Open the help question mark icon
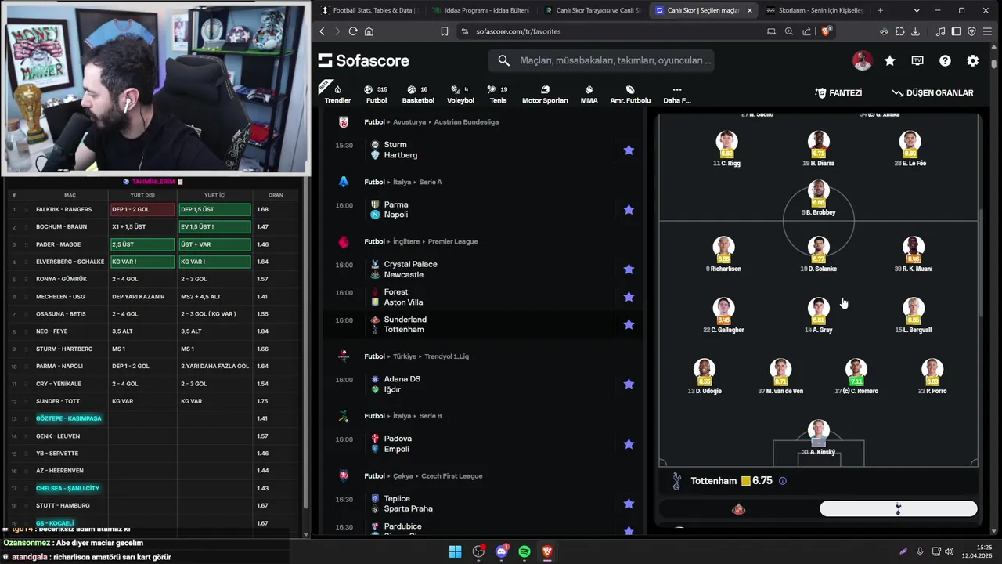Screen dimensions: 1002x564 [x=945, y=60]
